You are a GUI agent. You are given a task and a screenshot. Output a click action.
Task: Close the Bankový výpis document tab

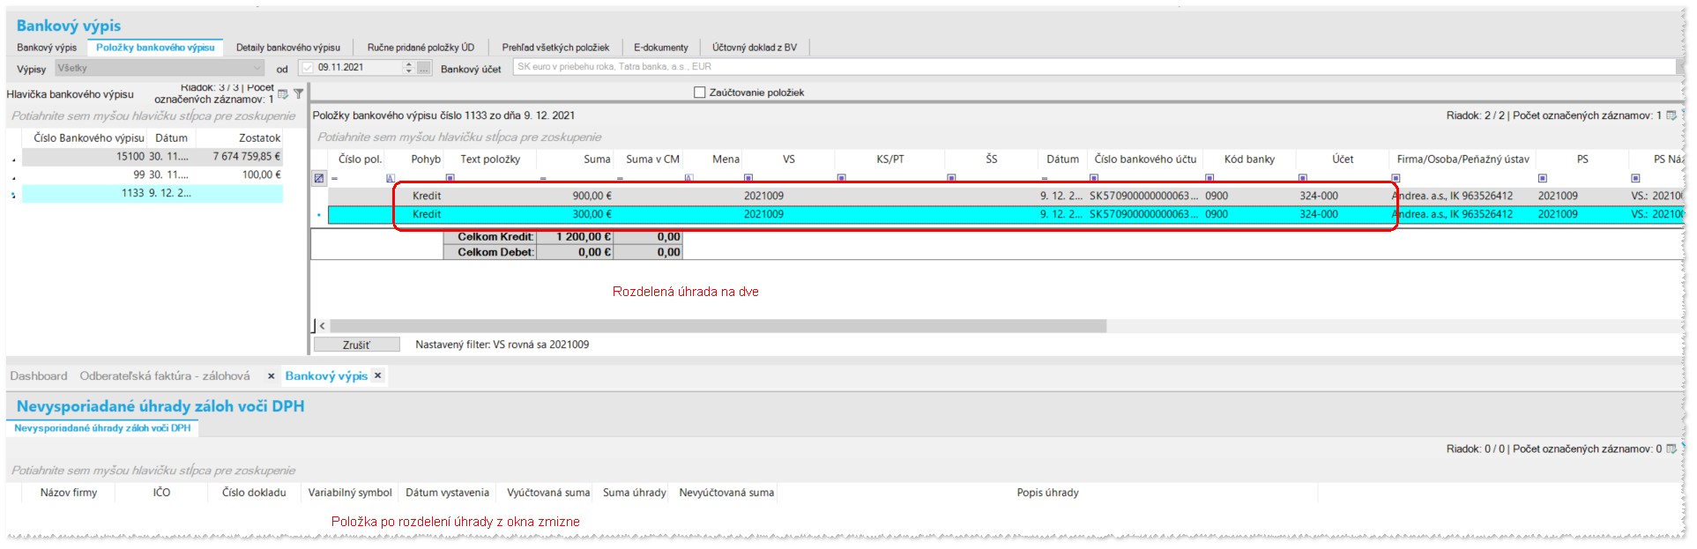[378, 375]
